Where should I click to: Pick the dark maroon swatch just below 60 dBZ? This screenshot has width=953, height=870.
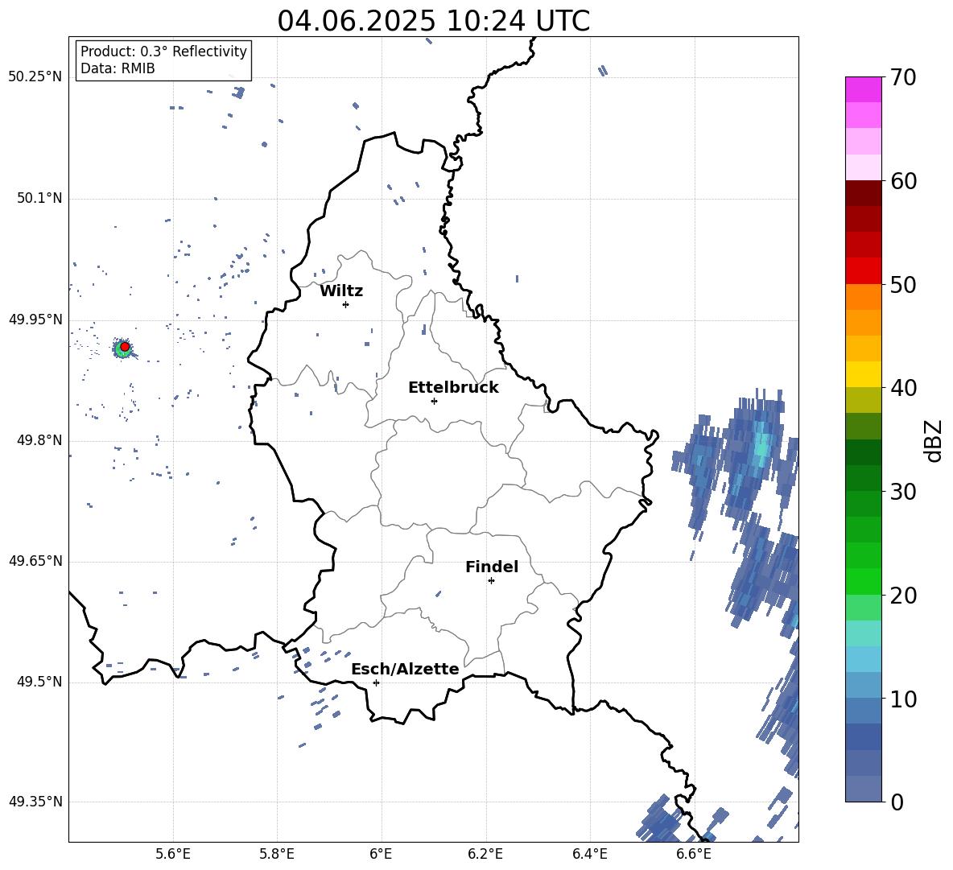[x=863, y=193]
